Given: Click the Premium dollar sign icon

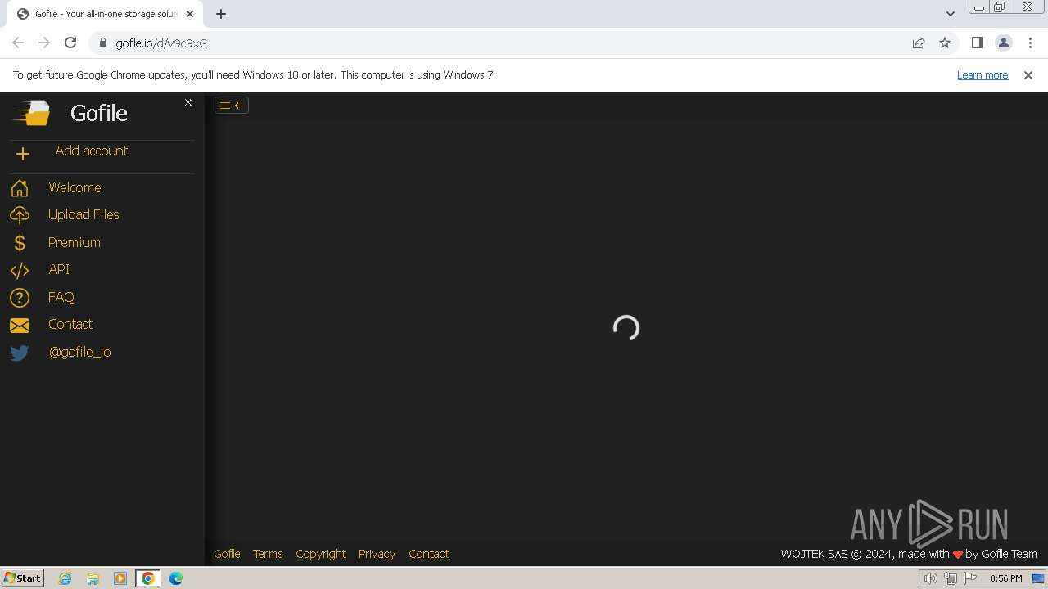Looking at the screenshot, I should pyautogui.click(x=20, y=243).
